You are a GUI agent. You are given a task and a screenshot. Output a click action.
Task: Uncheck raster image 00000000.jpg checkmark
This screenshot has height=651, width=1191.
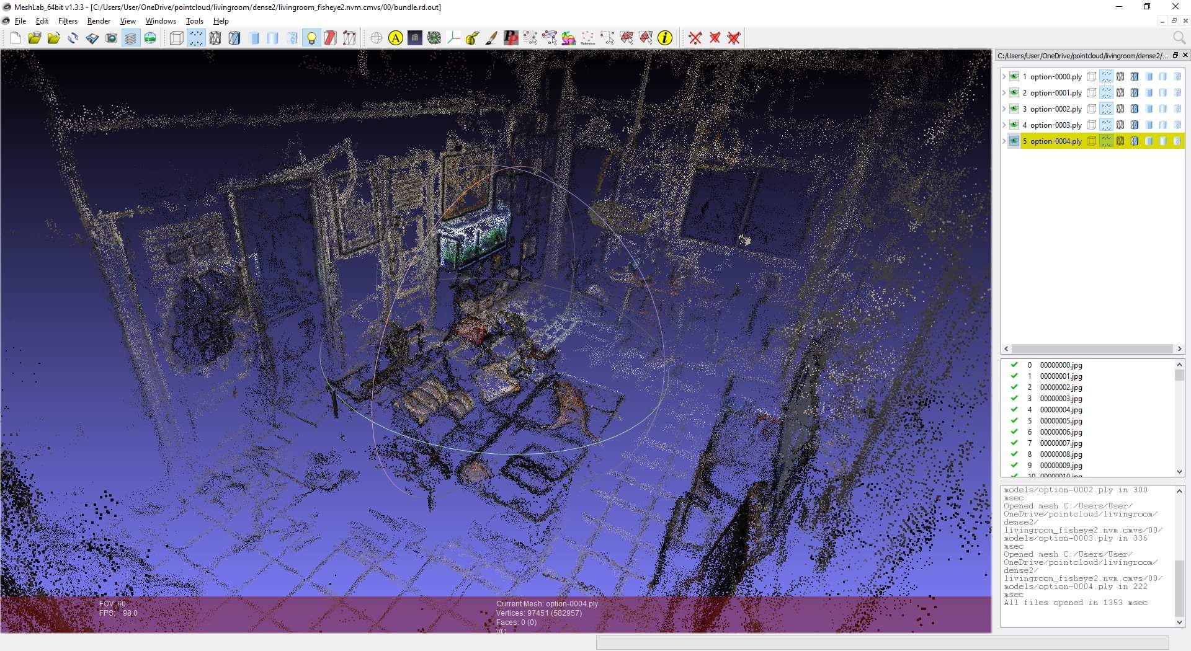[1014, 365]
